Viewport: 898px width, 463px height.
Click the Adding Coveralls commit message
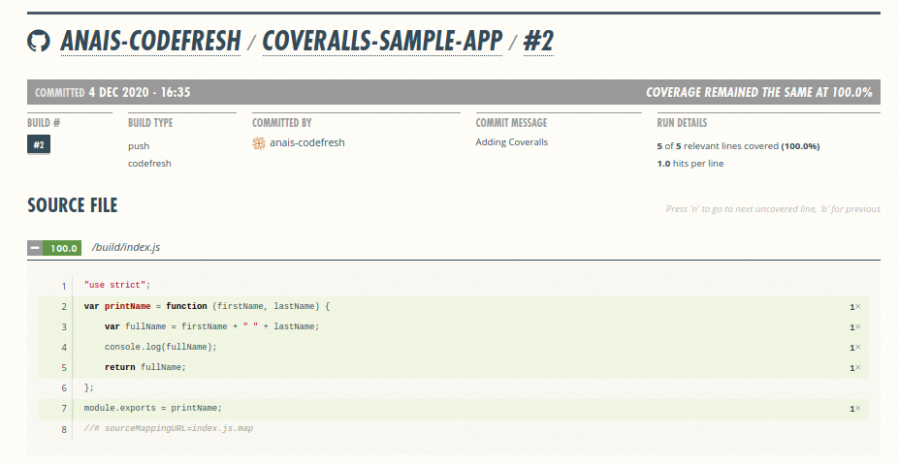[x=511, y=142]
